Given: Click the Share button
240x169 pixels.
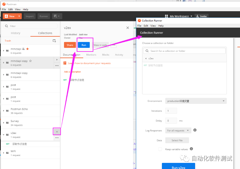Looking at the screenshot, I should (x=70, y=45).
